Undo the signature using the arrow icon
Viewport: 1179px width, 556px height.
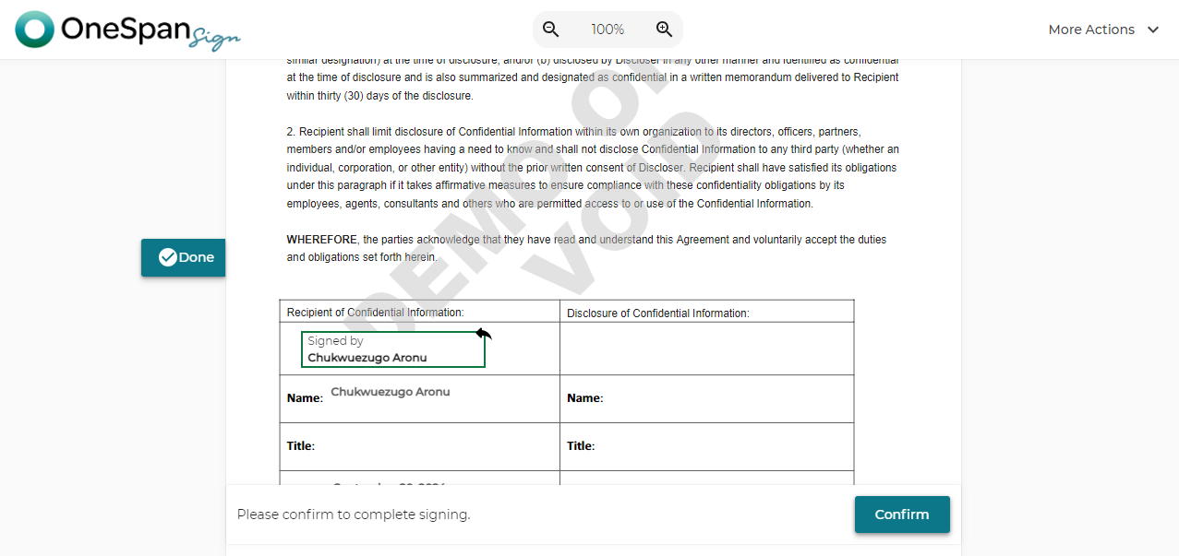[484, 334]
